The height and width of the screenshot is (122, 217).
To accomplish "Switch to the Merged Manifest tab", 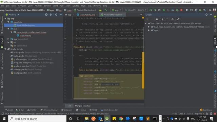I will pyautogui.click(x=83, y=106).
